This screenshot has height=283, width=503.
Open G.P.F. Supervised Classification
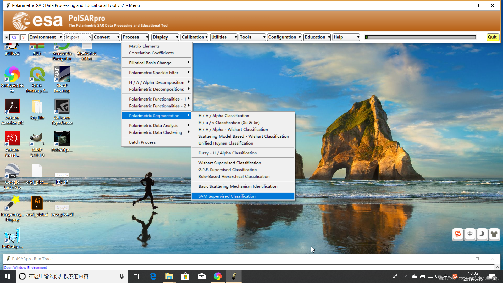coord(227,169)
